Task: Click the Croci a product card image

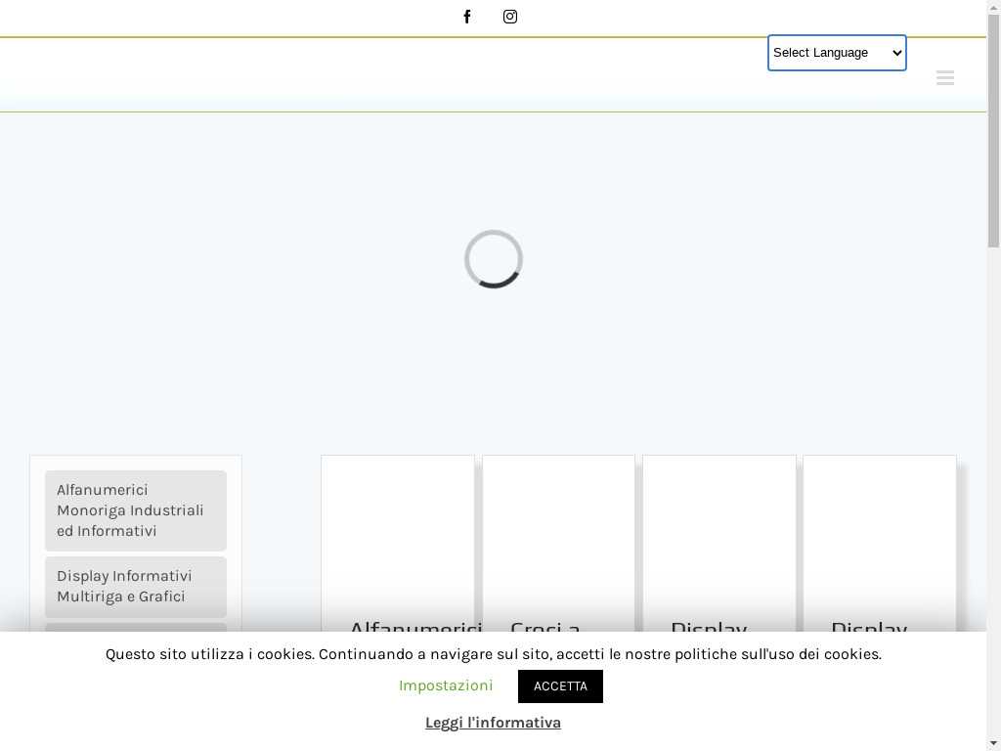Action: pyautogui.click(x=558, y=528)
